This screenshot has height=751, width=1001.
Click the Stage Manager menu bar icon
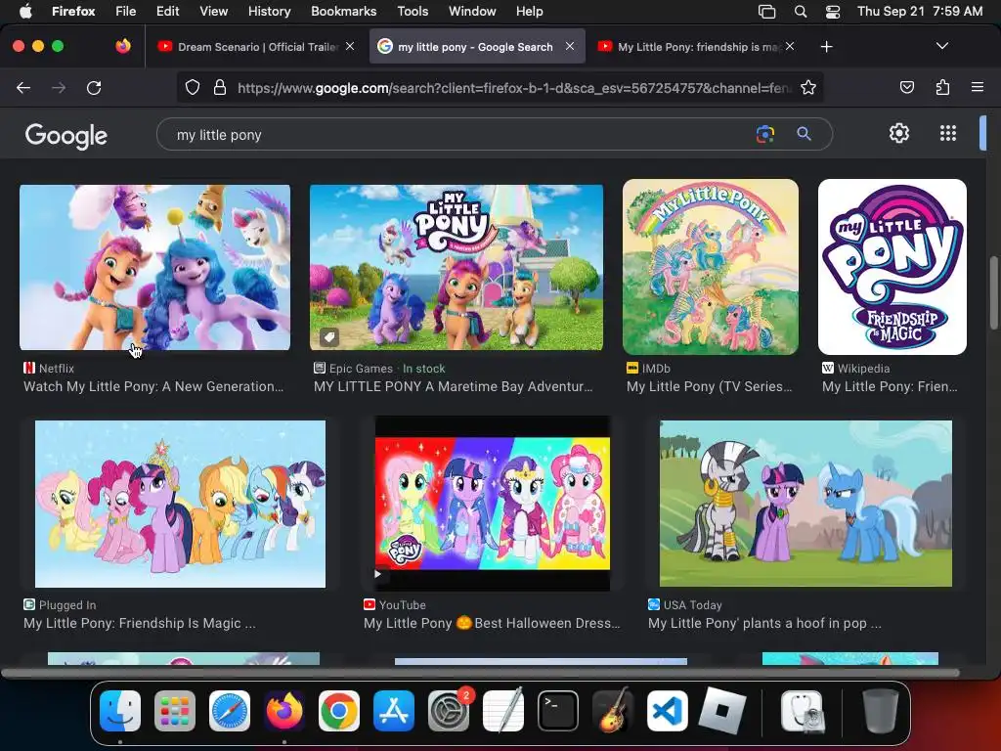766,11
